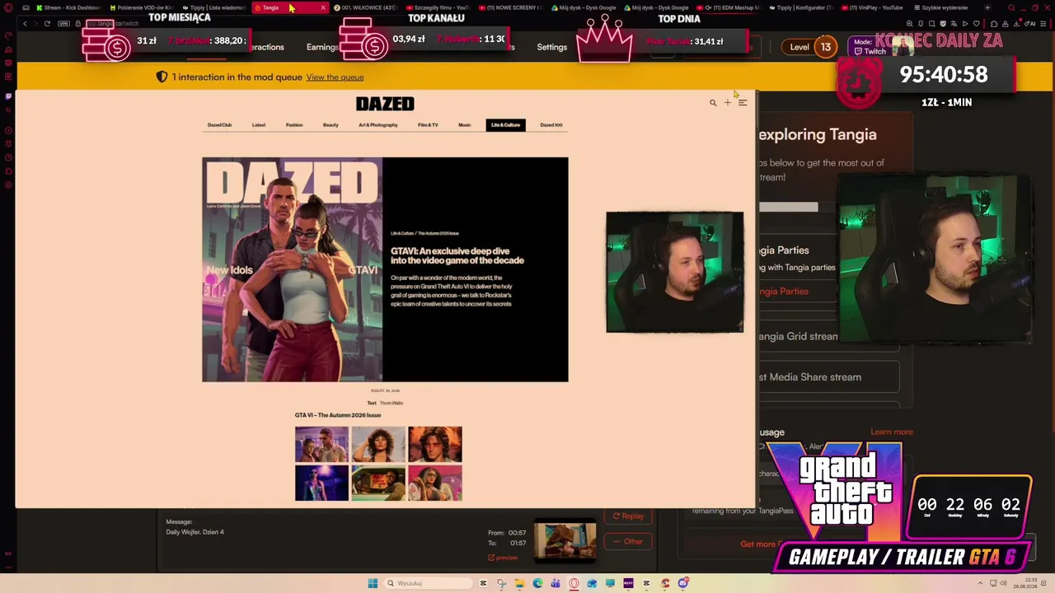The height and width of the screenshot is (593, 1055).
Task: Click the View the queue link
Action: click(x=335, y=77)
